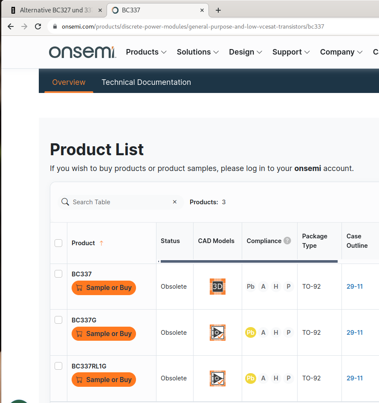Click the browser address bar URL
Viewport: 379px width, 403px height.
coord(193,26)
